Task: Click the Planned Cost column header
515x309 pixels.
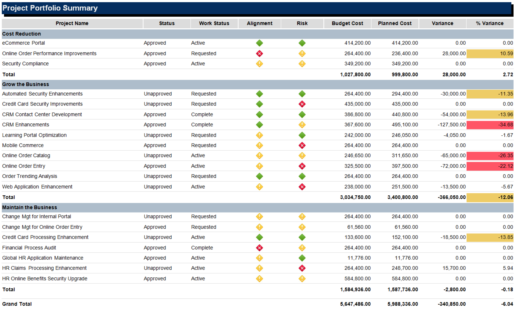Action: tap(395, 23)
